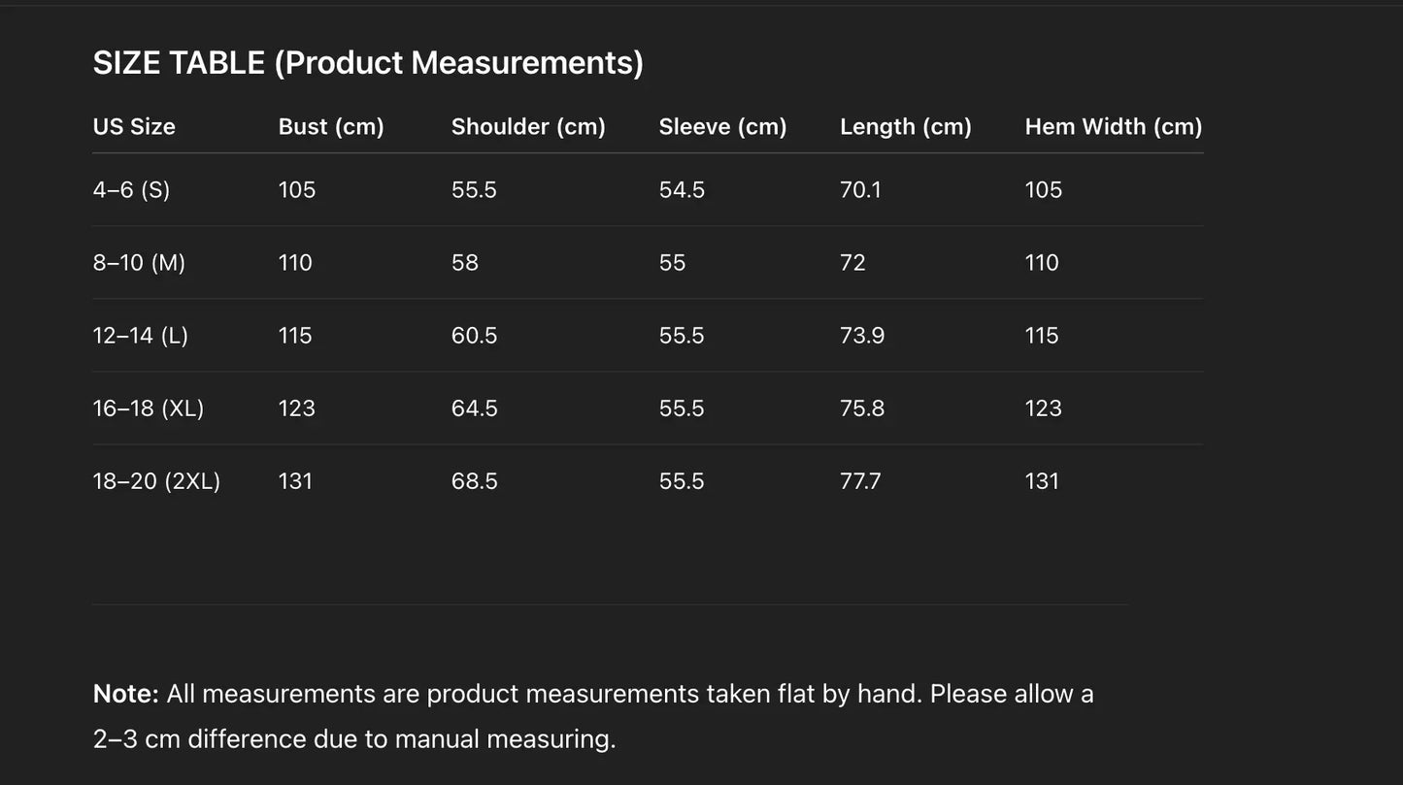This screenshot has height=785, width=1403.
Task: Select the 18–20 (2XL) size row label
Action: (x=156, y=481)
